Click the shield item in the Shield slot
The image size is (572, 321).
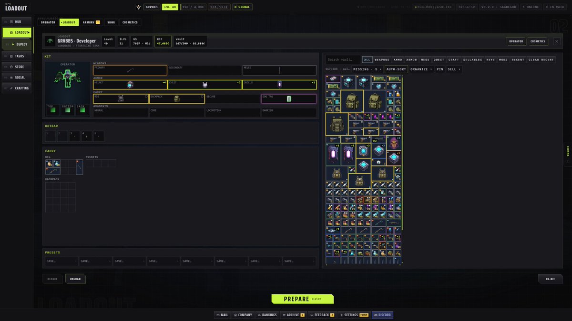(x=279, y=85)
